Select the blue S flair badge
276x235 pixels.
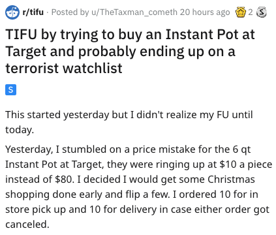(x=10, y=89)
